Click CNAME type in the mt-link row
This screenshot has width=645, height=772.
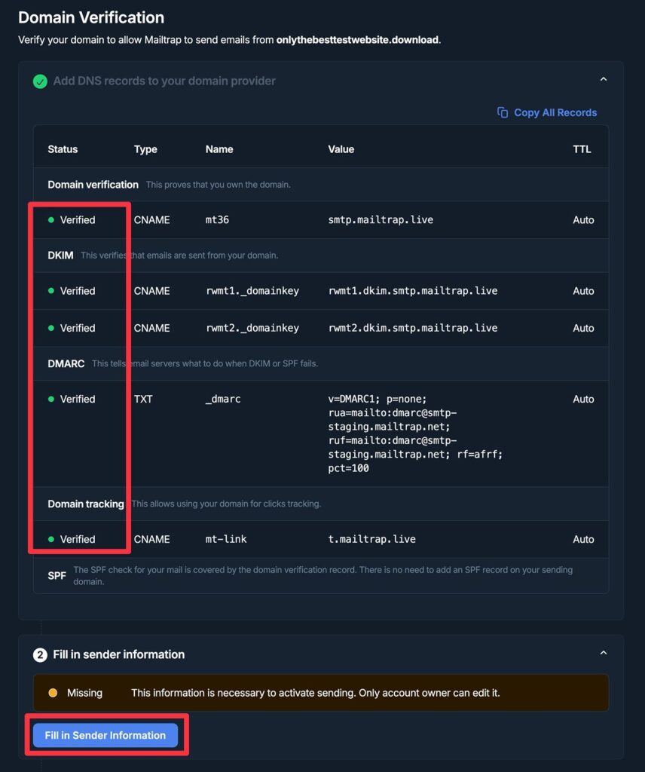click(152, 539)
